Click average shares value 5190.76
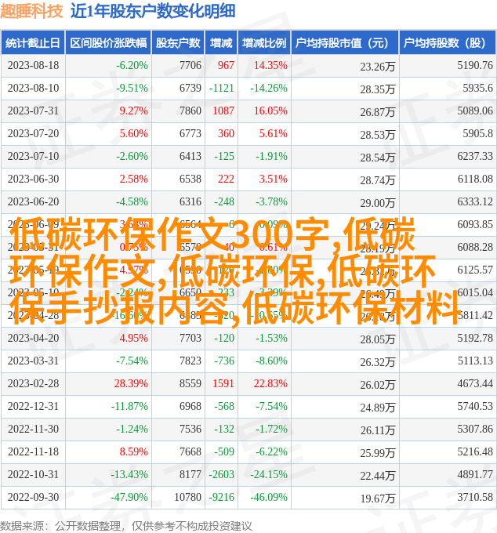This screenshot has width=497, height=533. click(x=475, y=65)
